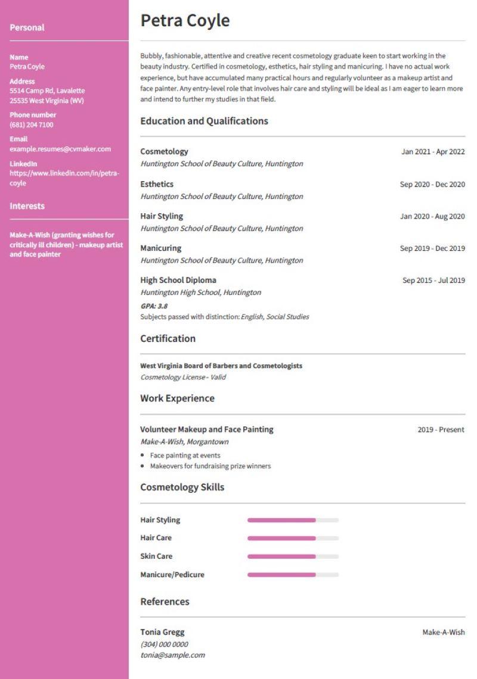Click the Tonia Gregg reference name

tap(162, 632)
